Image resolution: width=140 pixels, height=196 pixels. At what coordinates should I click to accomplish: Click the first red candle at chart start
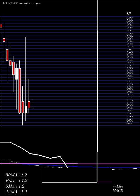point(1,26)
